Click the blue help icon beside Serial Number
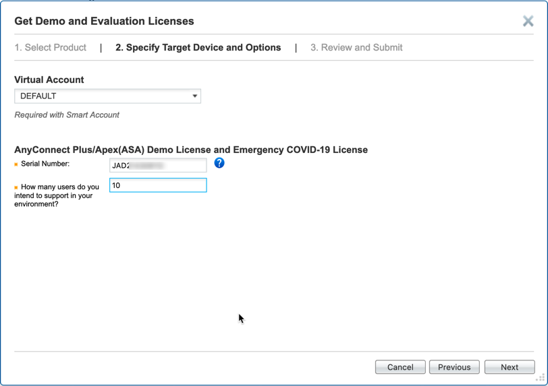The image size is (548, 386). click(219, 163)
